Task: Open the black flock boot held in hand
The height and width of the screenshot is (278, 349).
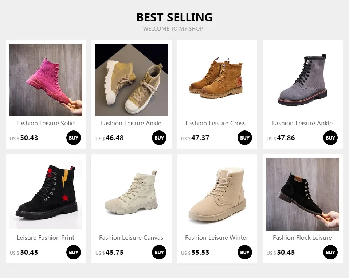Action: click(303, 194)
